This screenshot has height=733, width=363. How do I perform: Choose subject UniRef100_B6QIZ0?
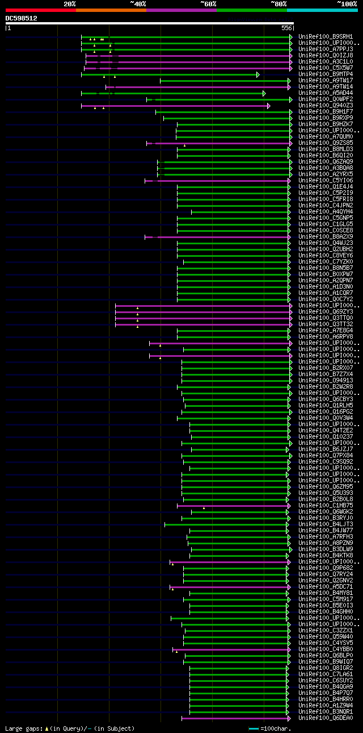[326, 156]
